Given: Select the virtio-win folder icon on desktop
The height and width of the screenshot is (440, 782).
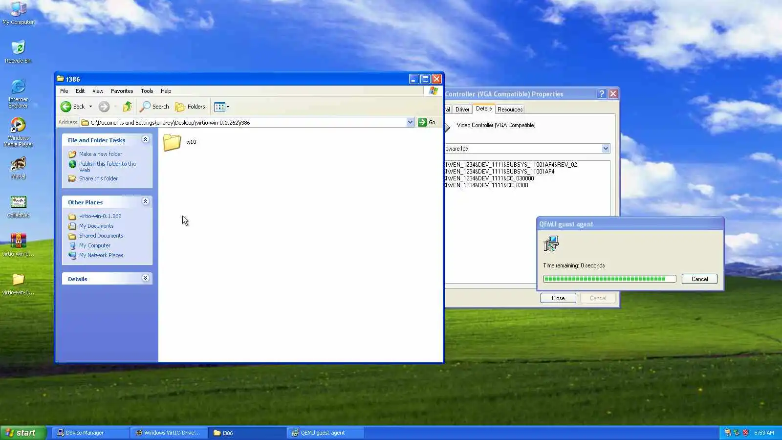Looking at the screenshot, I should [18, 284].
